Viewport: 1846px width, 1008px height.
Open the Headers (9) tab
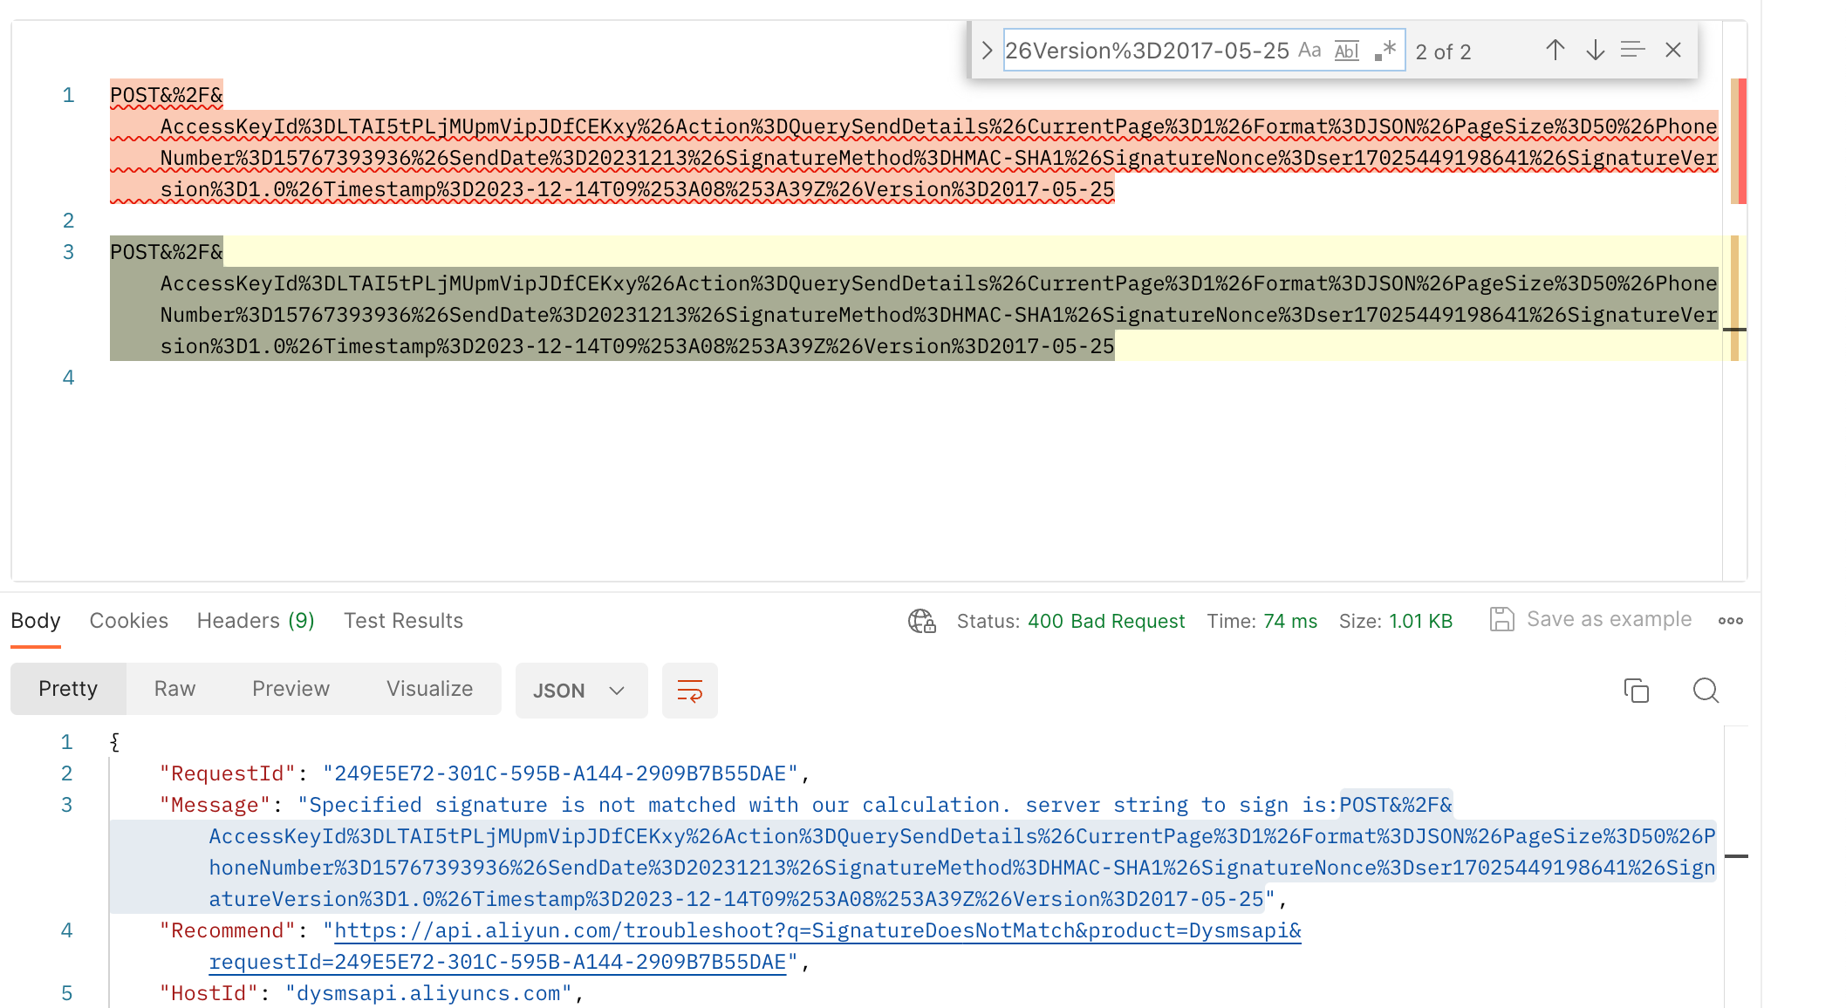pyautogui.click(x=256, y=621)
